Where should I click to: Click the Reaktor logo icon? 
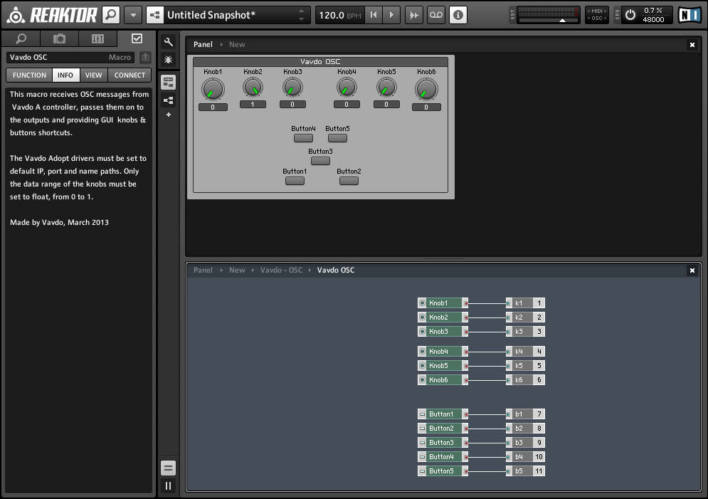click(x=16, y=15)
